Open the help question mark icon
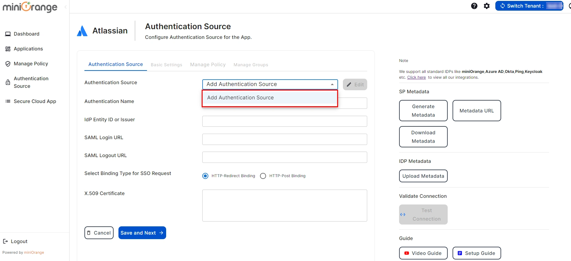This screenshot has width=571, height=261. tap(474, 6)
